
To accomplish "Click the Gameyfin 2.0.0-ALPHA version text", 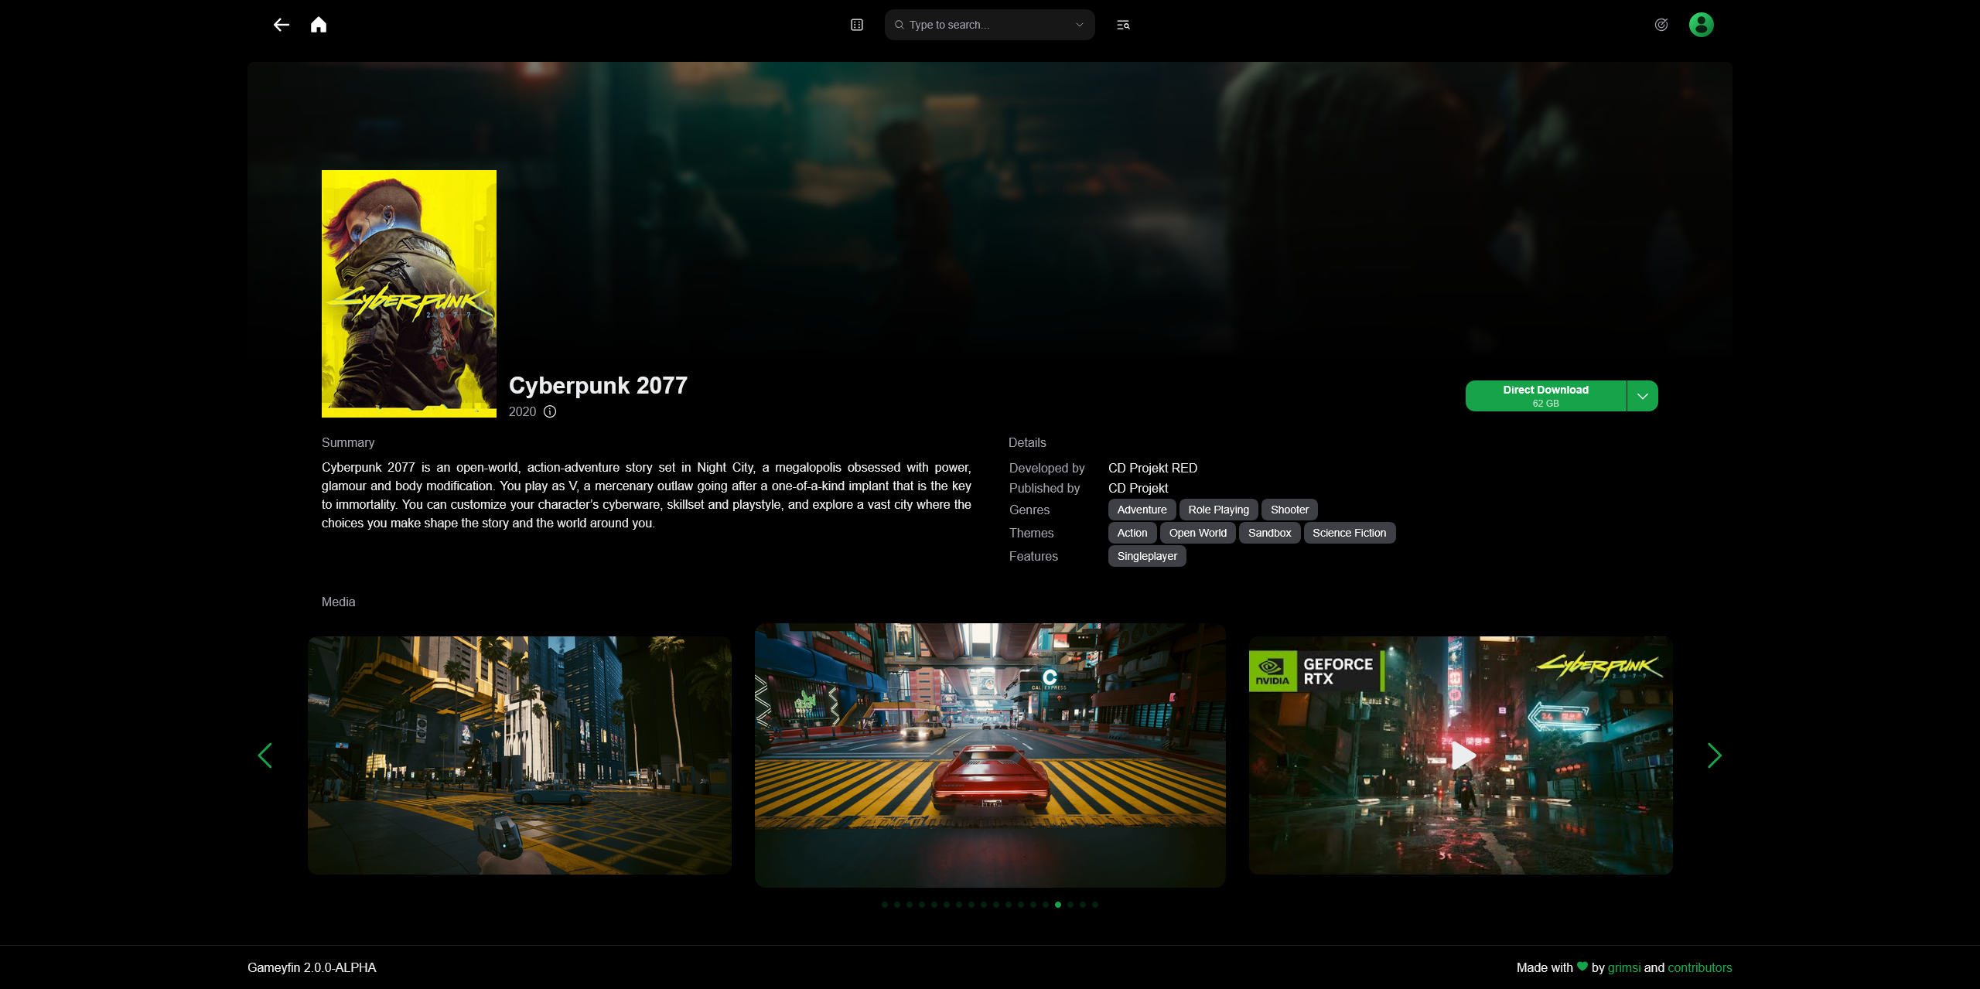I will point(312,967).
